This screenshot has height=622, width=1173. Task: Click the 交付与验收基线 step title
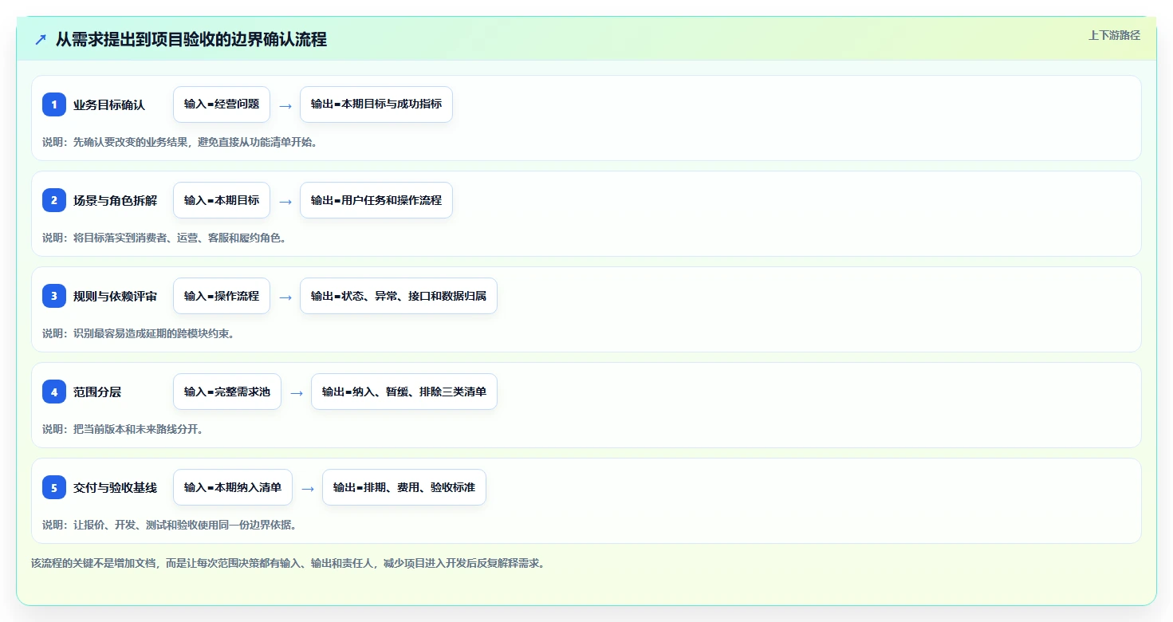coord(115,487)
